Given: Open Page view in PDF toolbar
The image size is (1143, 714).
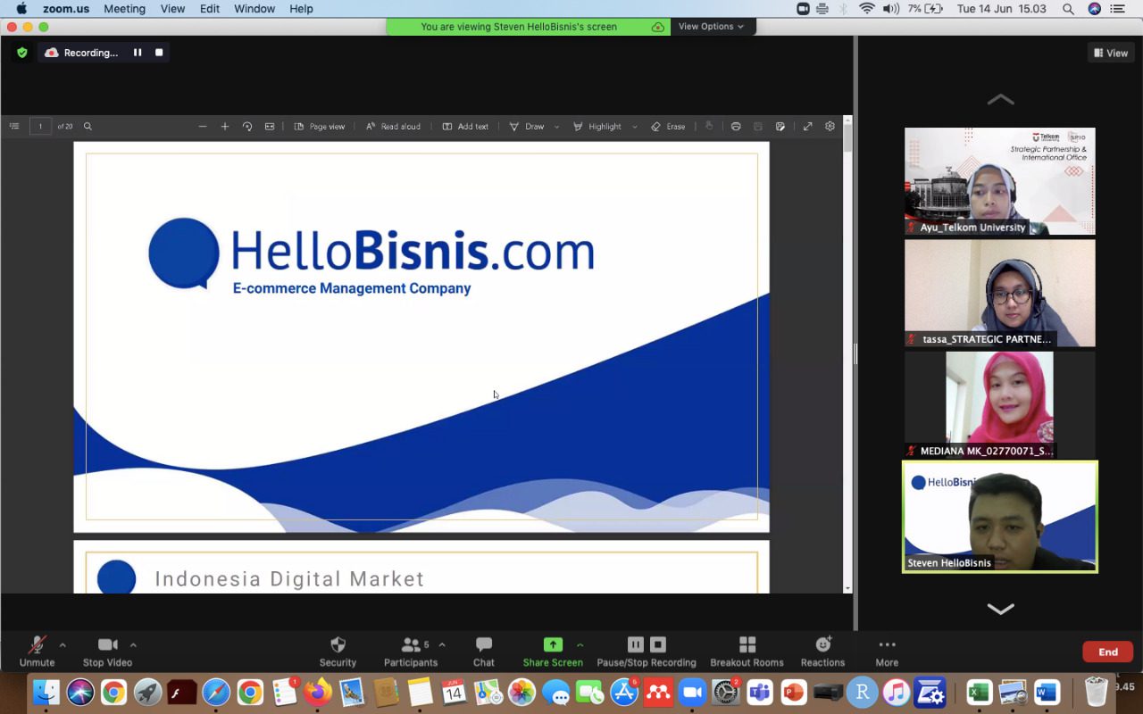Looking at the screenshot, I should (320, 127).
